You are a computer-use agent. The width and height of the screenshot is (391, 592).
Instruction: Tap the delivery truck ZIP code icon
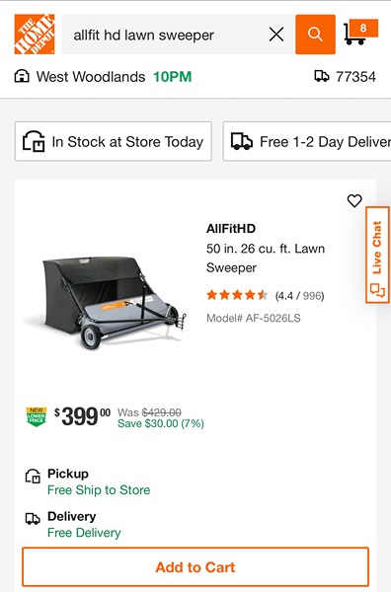pos(322,77)
